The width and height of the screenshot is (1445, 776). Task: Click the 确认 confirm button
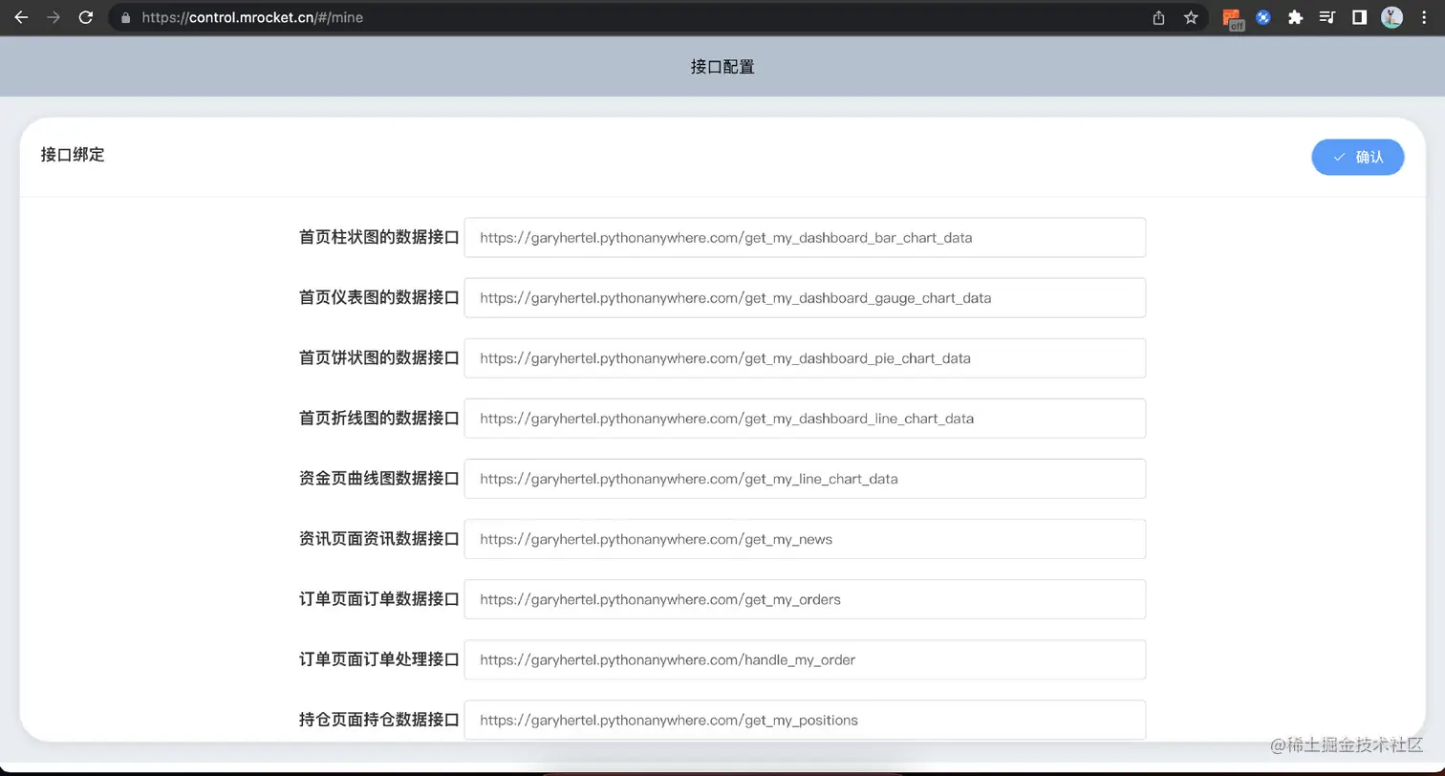1357,157
